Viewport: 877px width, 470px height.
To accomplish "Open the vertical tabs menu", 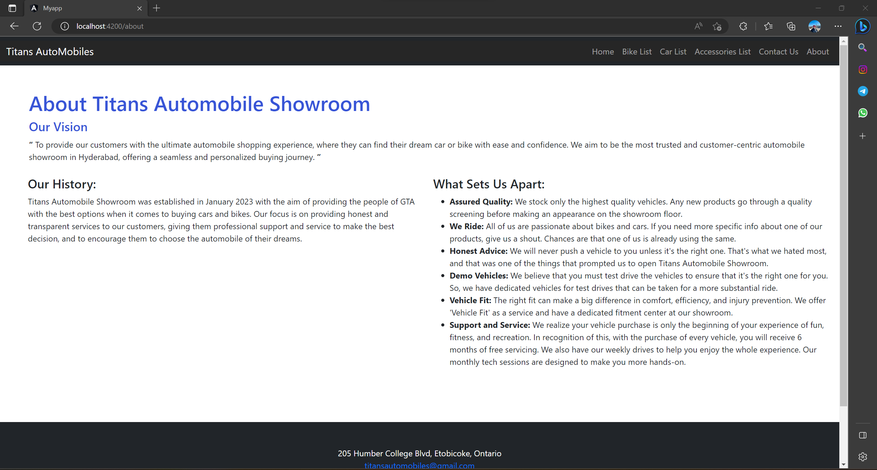I will (x=12, y=8).
